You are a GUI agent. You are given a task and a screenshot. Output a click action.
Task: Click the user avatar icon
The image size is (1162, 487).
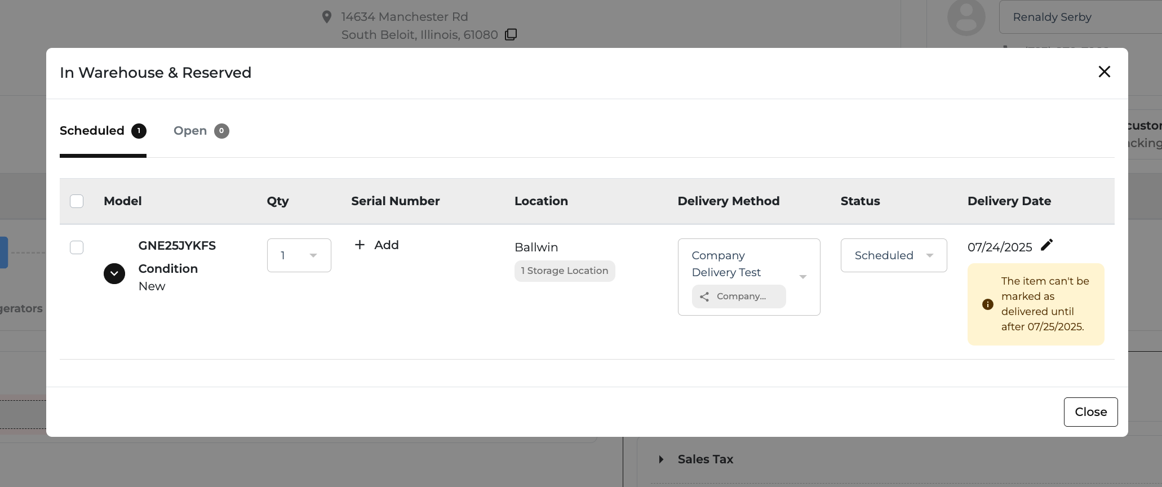tap(966, 17)
